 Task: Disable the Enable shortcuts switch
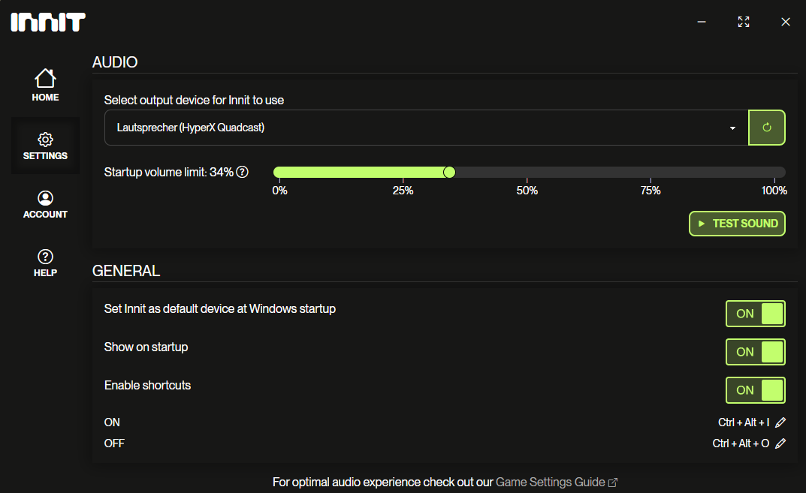(x=755, y=390)
